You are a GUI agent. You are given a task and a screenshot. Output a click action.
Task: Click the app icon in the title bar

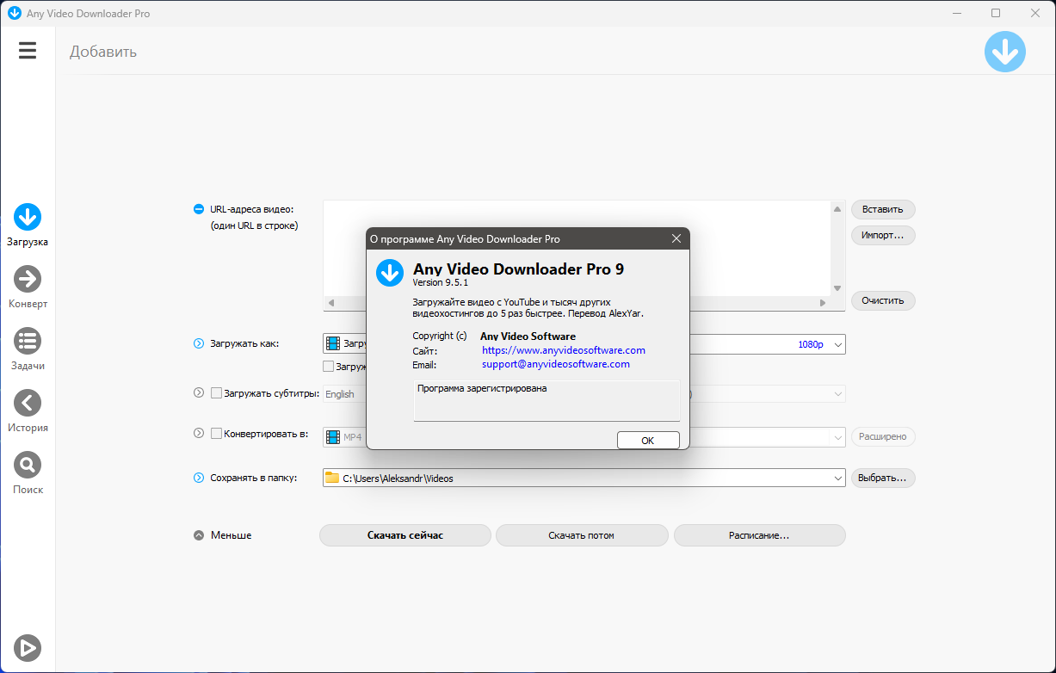tap(14, 13)
